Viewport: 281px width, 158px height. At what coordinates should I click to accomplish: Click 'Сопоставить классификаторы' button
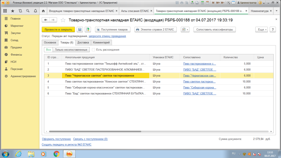pos(215,30)
